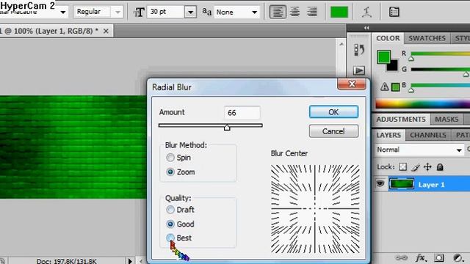Open the warp text tool
This screenshot has width=470, height=264.
tap(366, 12)
